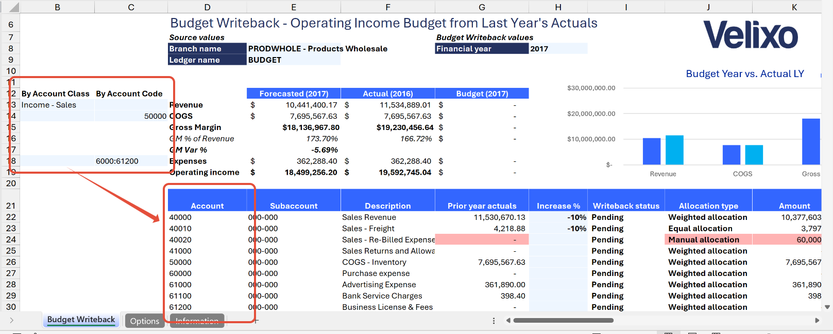Select the Equal allocation cell
This screenshot has width=833, height=334.
coord(708,228)
